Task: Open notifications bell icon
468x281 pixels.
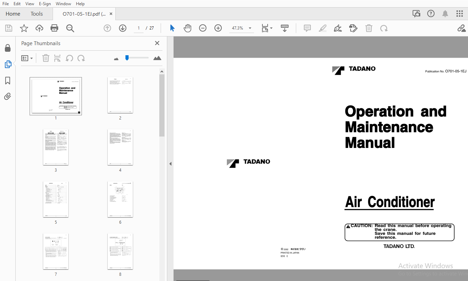Action: click(445, 14)
